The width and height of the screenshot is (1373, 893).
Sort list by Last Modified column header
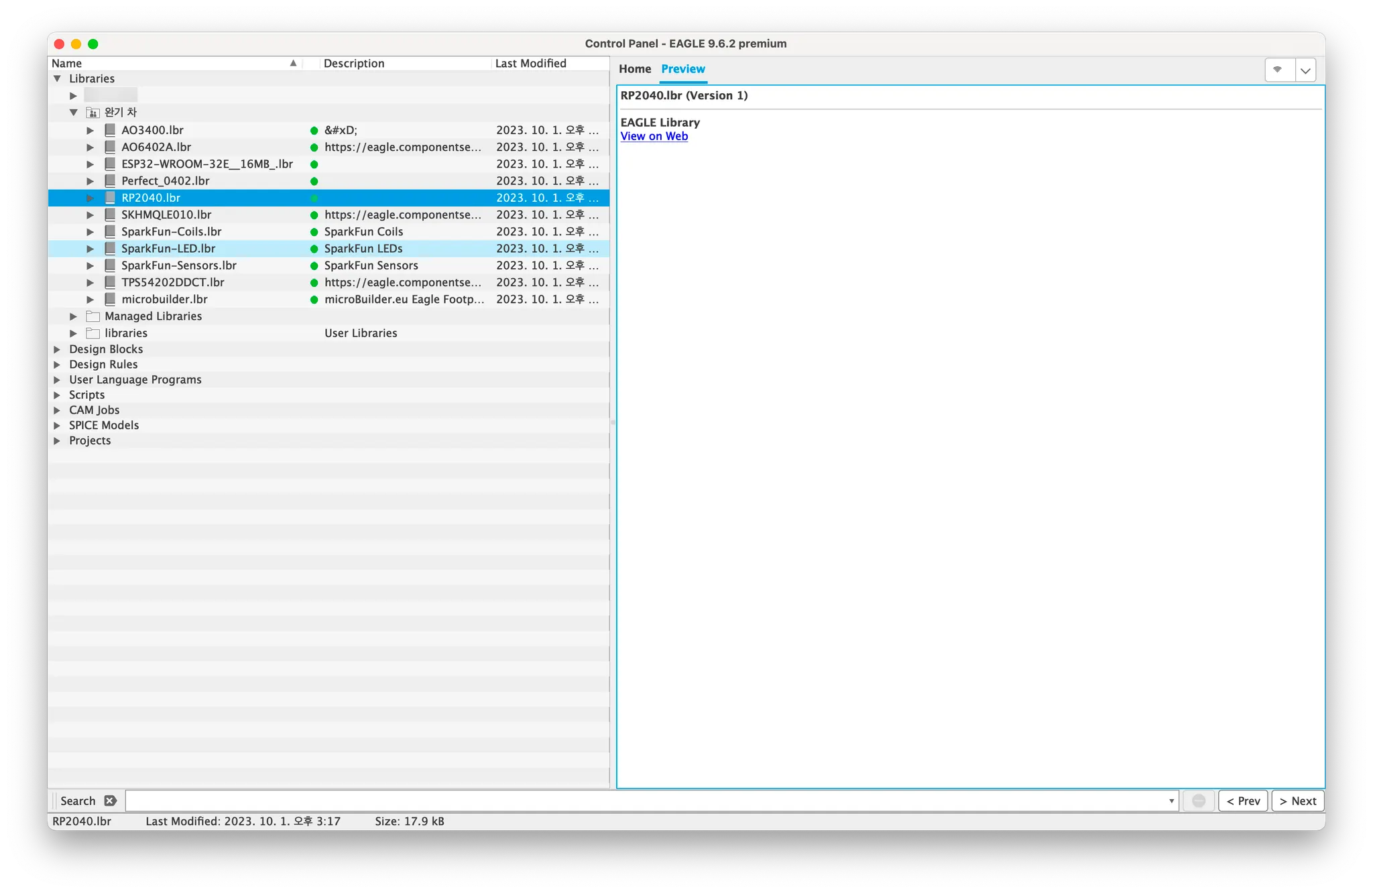[x=530, y=63]
